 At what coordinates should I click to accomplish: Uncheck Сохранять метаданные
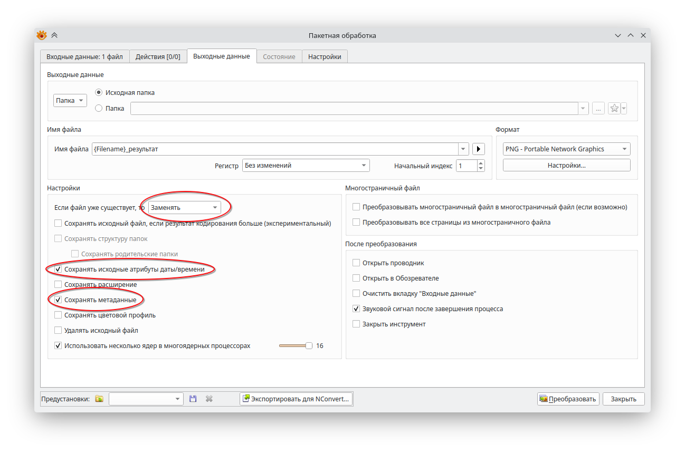58,300
